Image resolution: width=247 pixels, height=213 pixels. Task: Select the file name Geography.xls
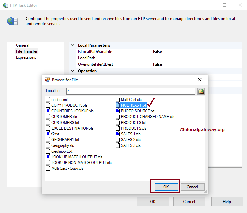click(63, 145)
